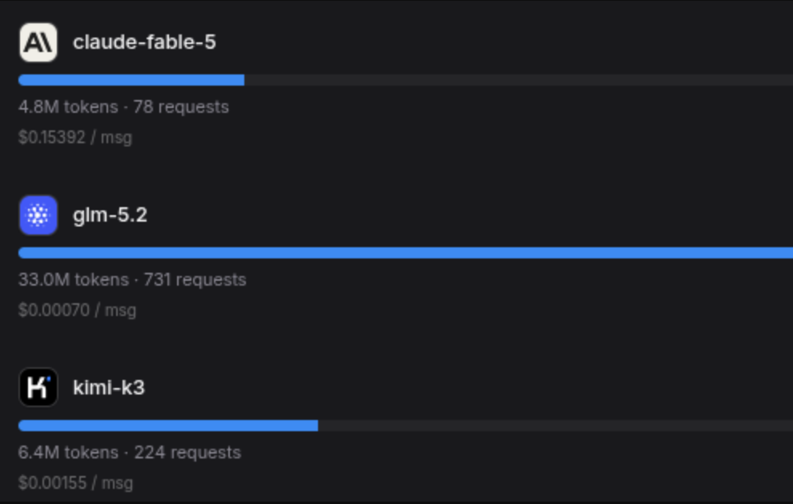Click the 4.8M tokens · 78 requests text
This screenshot has height=504, width=793.
point(123,107)
